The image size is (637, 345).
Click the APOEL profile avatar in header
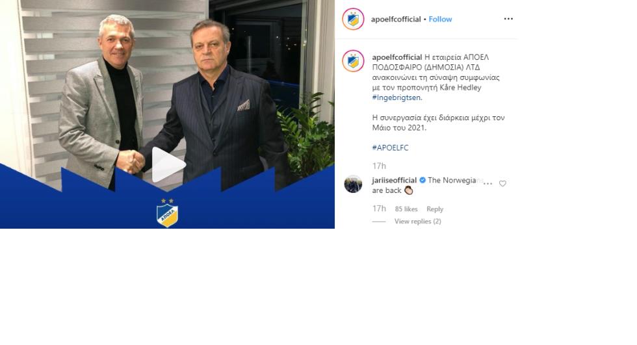pyautogui.click(x=353, y=19)
